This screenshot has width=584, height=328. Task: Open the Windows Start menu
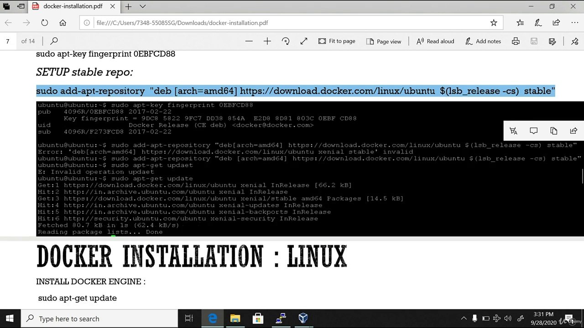tap(10, 318)
